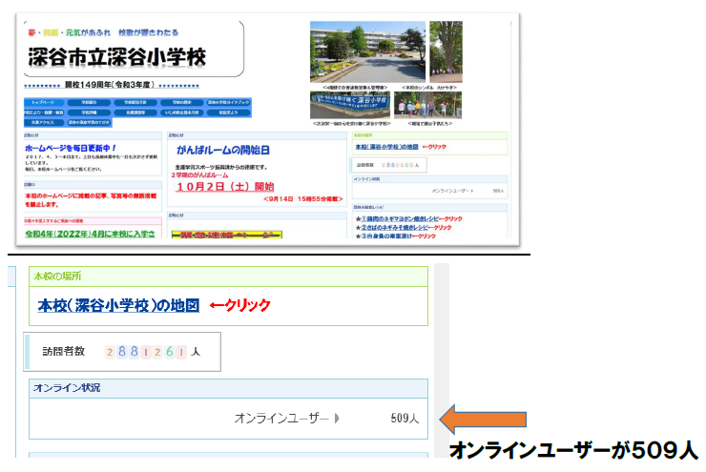Click the triangle icon beside enlarged オンラインユーザー
The image size is (706, 472).
pyautogui.click(x=337, y=419)
